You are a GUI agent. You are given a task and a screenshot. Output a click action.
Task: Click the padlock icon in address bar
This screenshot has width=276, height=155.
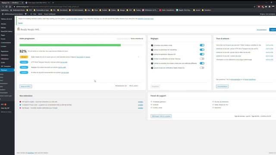coord(14,7)
